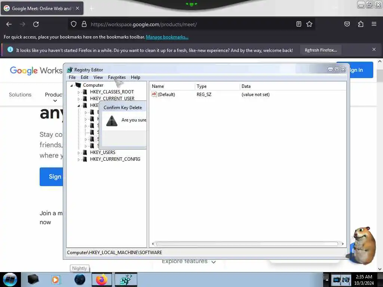Screen dimensions: 383x287
Task: Select HKEY_CURRENT_CONFIG tree row
Action: click(x=115, y=159)
